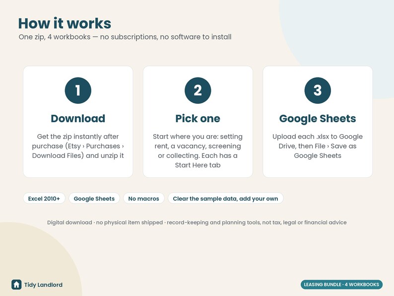Click the 'Upload each .xlsx' description text
Viewport: 394px width, 296px height.
tap(318, 146)
